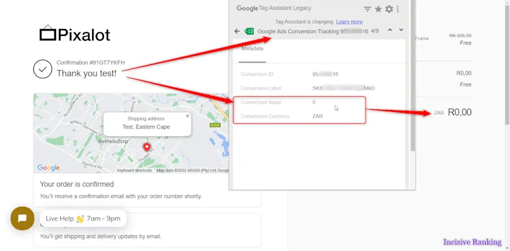Click the red map location pin
This screenshot has height=251, width=510.
pyautogui.click(x=147, y=147)
